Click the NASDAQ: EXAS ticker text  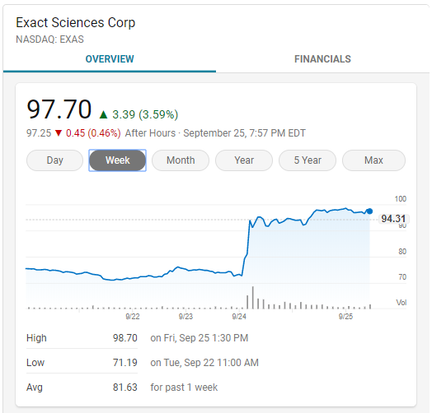point(49,39)
